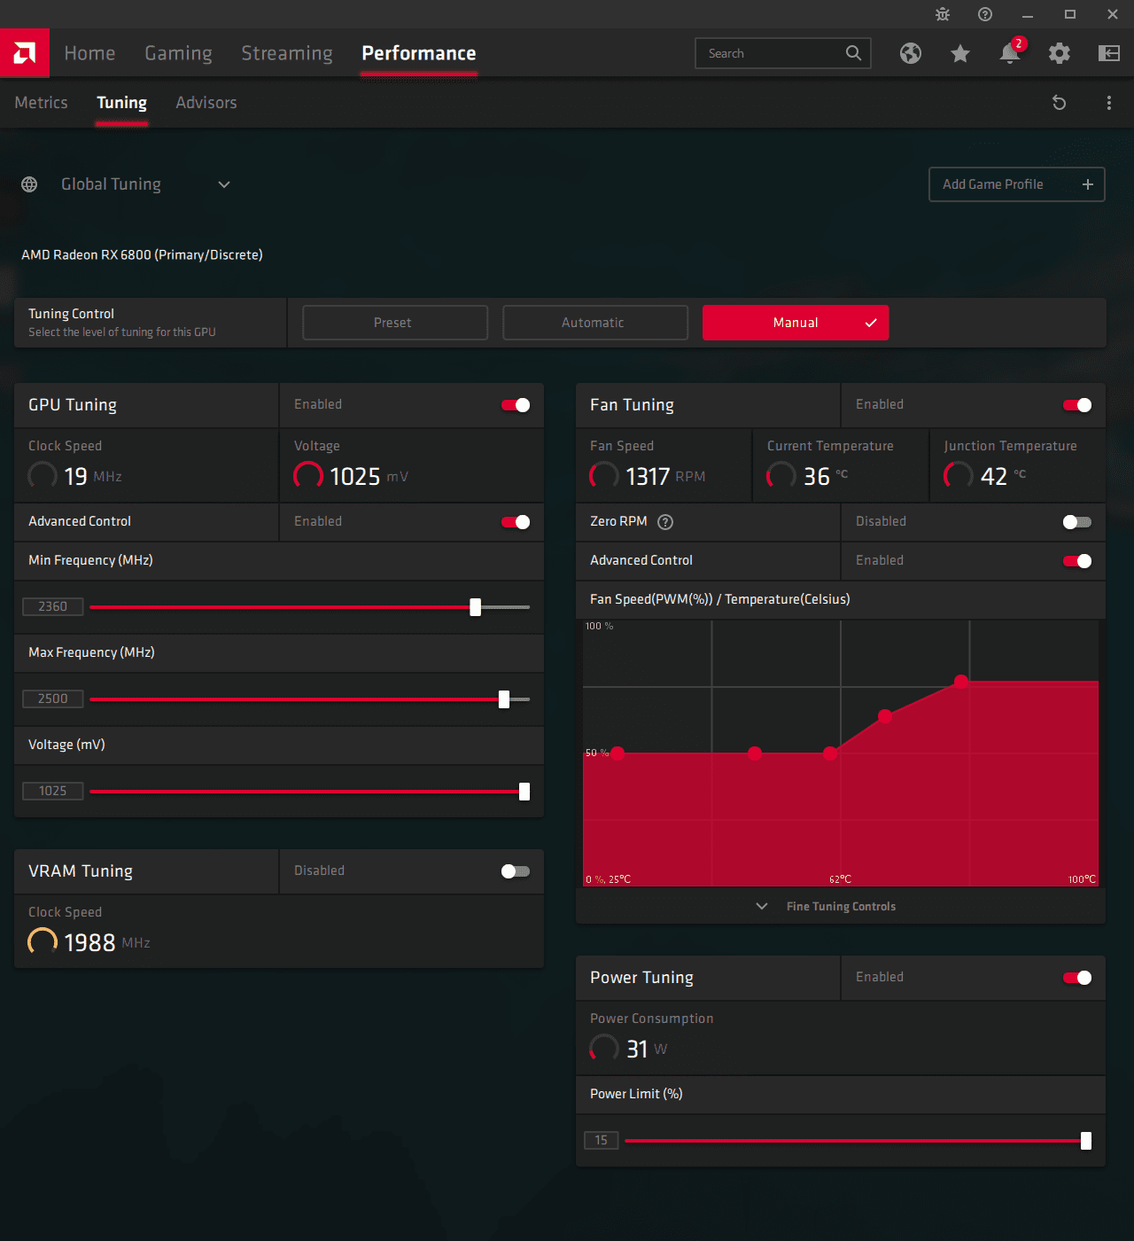Image resolution: width=1134 pixels, height=1241 pixels.
Task: Click the search magnifier icon
Action: [853, 53]
